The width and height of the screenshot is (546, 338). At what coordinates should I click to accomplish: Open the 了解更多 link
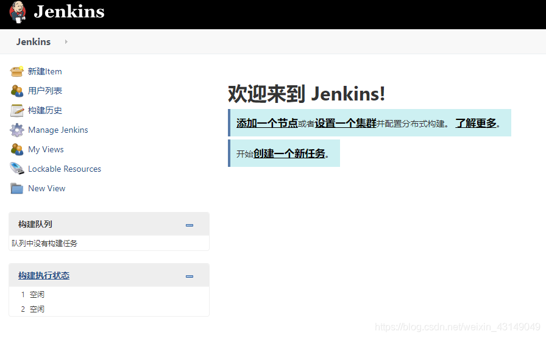point(476,123)
